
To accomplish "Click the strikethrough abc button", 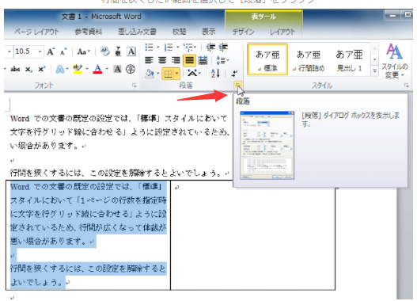I will [15, 70].
